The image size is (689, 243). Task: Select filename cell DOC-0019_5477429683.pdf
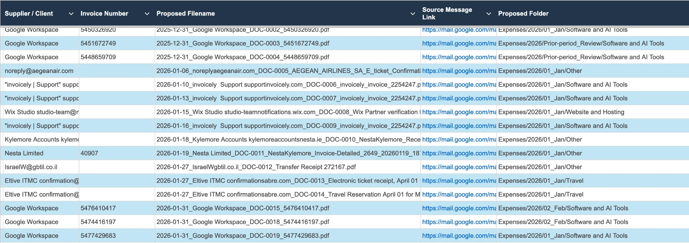(288, 236)
